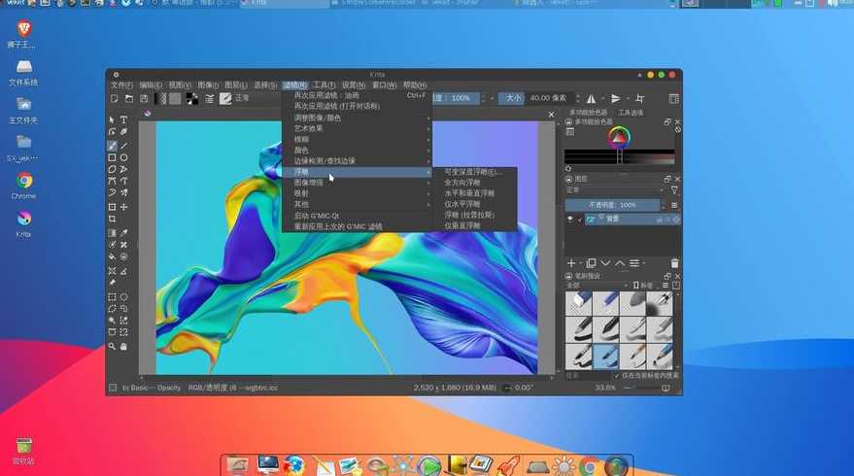Select the Contiguous Selection magic wand tool

click(112, 321)
